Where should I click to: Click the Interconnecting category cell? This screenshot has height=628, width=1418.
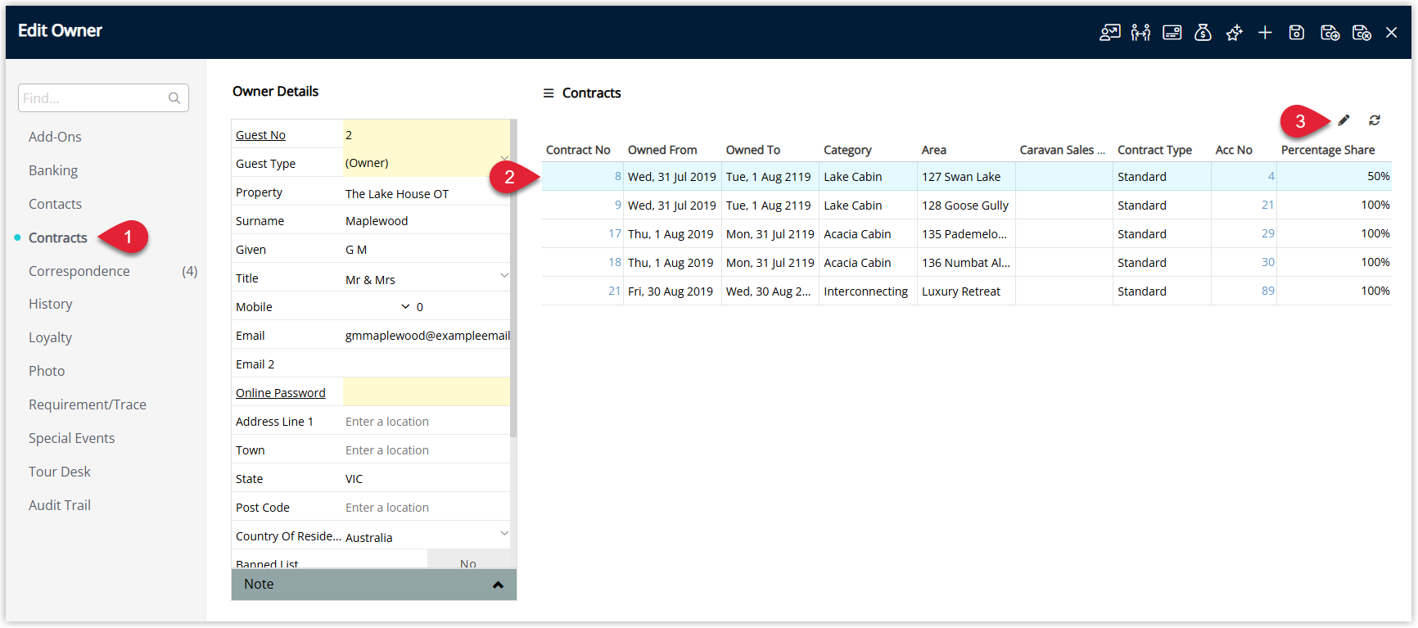868,291
